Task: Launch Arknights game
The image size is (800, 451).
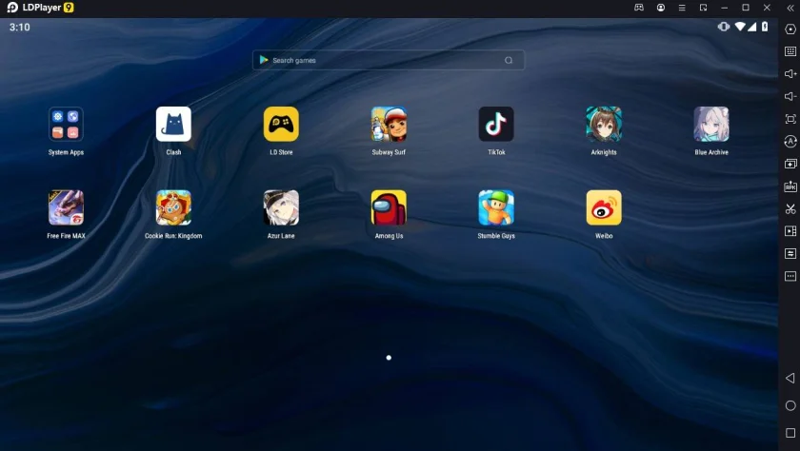Action: click(604, 124)
